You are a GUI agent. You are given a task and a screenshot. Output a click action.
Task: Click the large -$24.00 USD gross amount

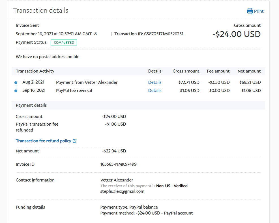pos(236,34)
